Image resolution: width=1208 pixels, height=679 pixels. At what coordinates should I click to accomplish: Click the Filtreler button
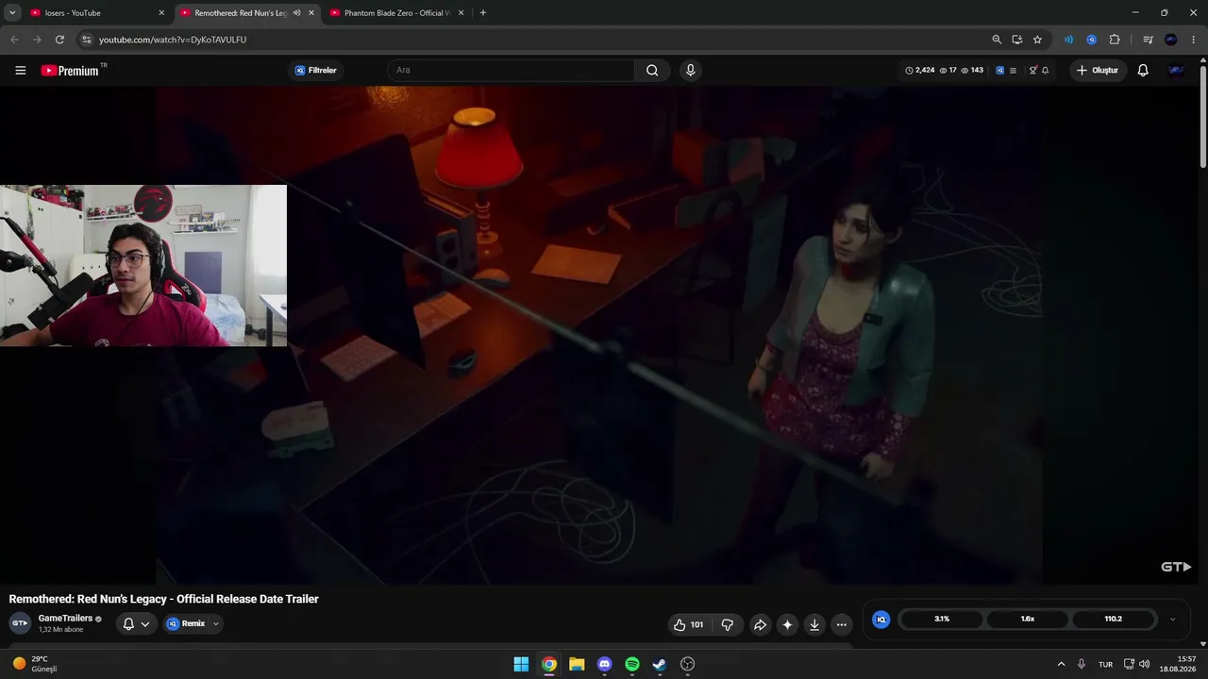316,70
